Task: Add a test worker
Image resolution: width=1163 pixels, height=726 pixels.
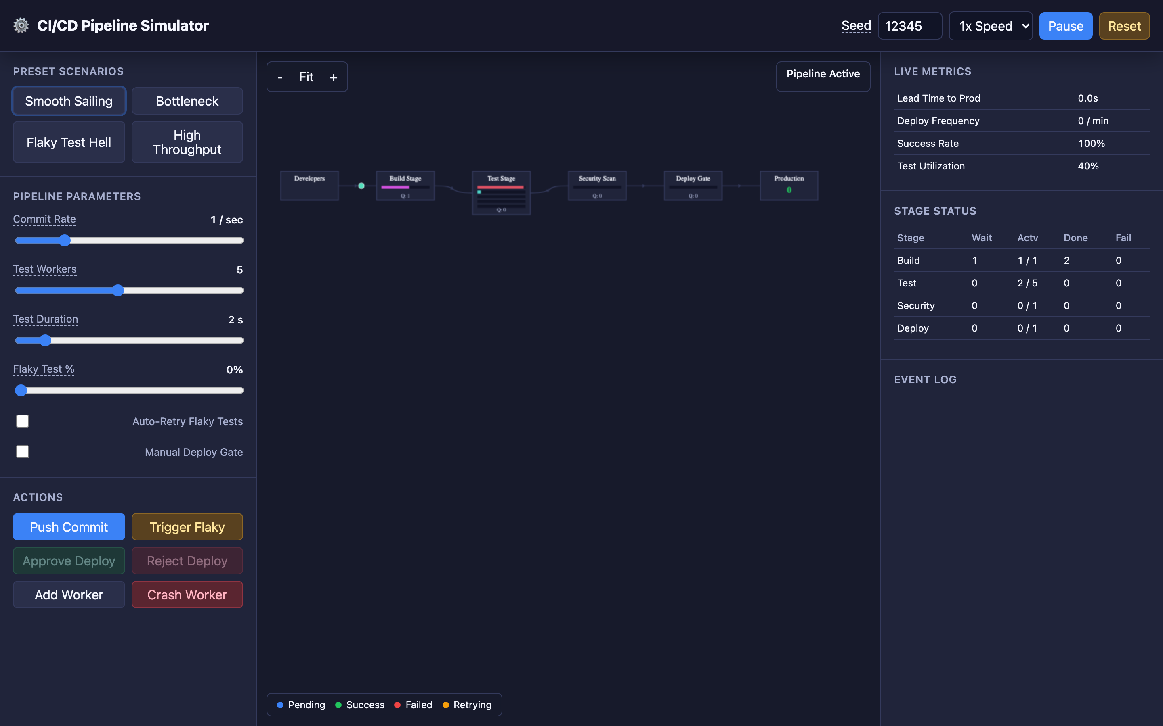Action: [x=69, y=595]
